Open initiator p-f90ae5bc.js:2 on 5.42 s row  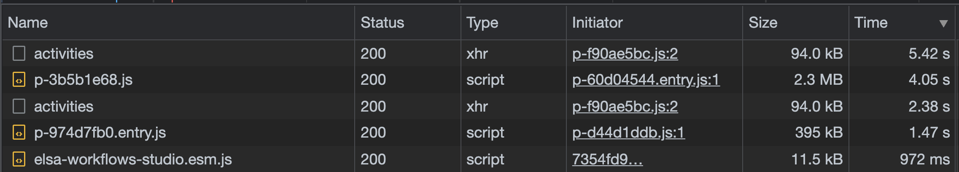click(625, 54)
